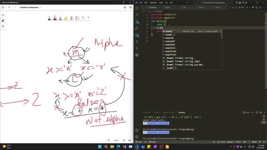The height and width of the screenshot is (150, 267).
Task: Add a new terminal with plus button
Action: pos(252,112)
